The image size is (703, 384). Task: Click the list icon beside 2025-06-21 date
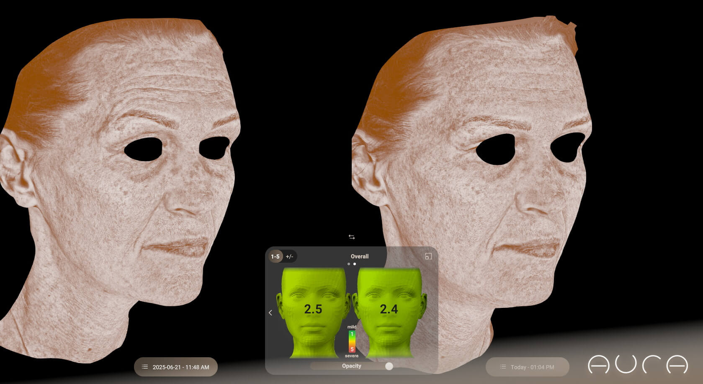point(145,367)
